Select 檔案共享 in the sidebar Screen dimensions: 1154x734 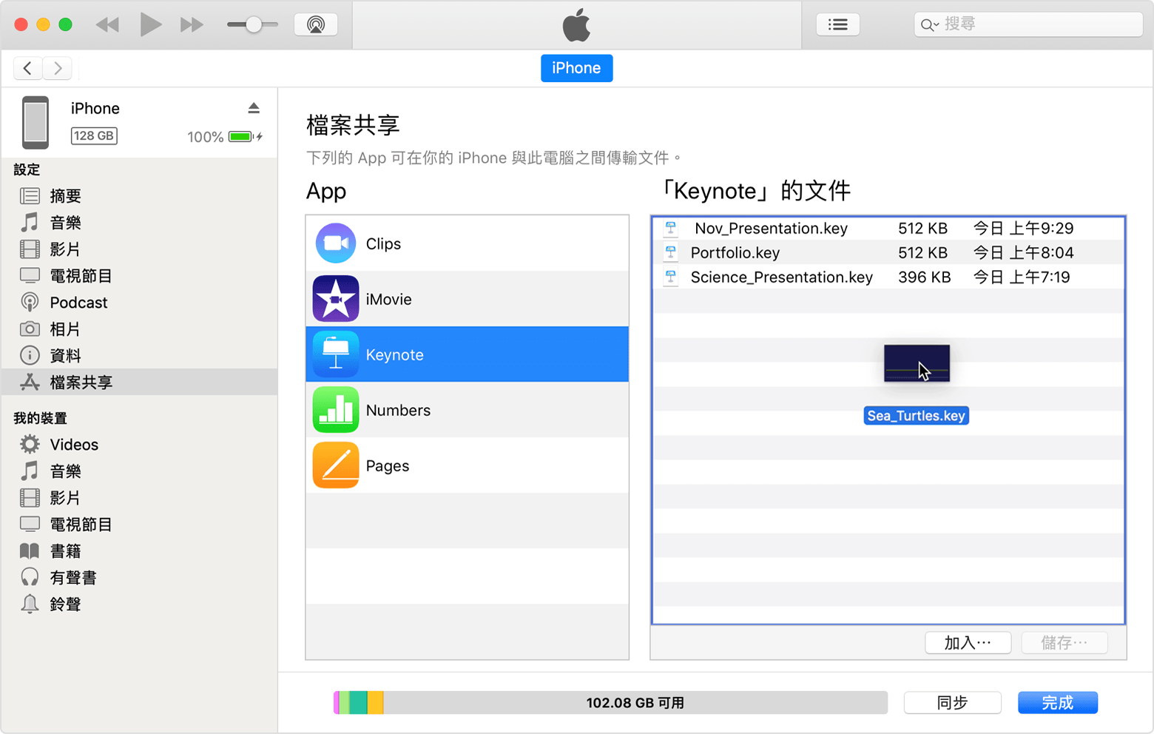pyautogui.click(x=139, y=383)
